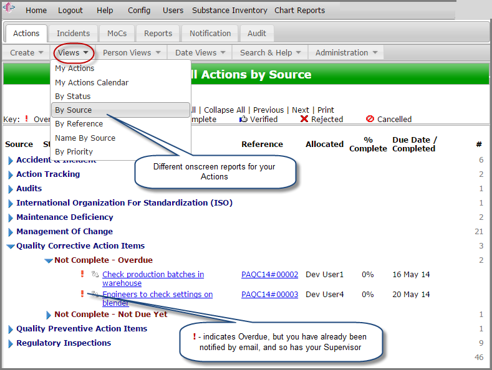This screenshot has height=370, width=492.
Task: Open the Date Views dropdown menu
Action: tap(201, 53)
